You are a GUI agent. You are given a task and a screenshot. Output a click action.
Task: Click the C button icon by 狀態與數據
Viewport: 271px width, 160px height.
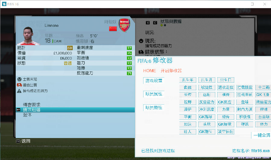pos(155,23)
